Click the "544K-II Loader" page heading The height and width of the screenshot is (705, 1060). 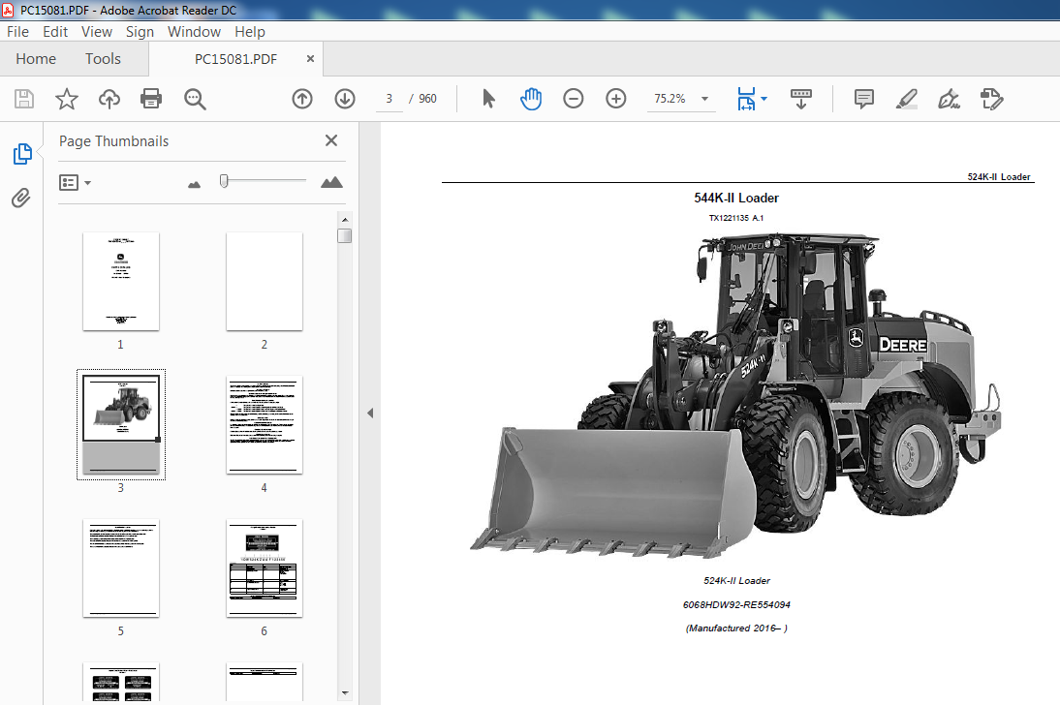[x=736, y=199]
